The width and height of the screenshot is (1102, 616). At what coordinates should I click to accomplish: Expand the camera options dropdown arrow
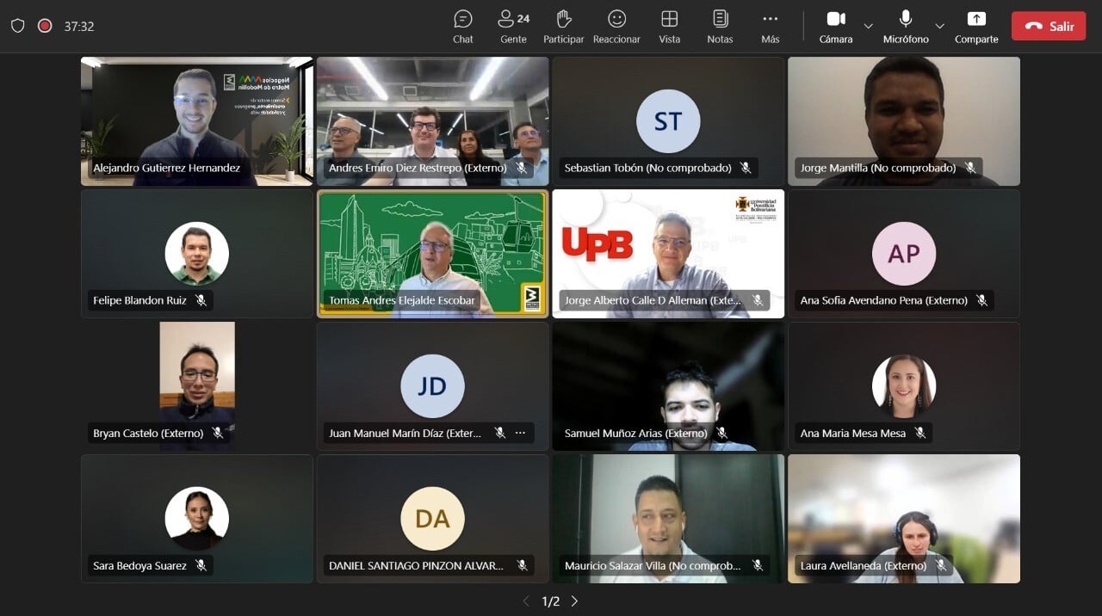(868, 26)
